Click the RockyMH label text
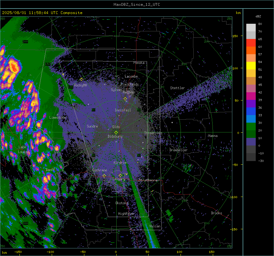 [80, 85]
